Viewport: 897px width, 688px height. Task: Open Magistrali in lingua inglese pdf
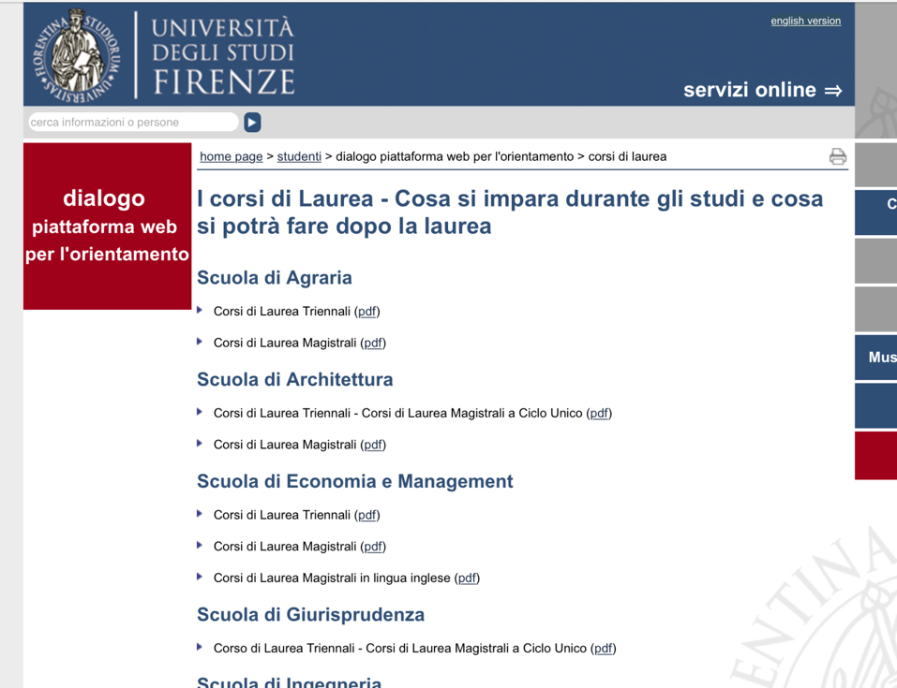click(467, 578)
